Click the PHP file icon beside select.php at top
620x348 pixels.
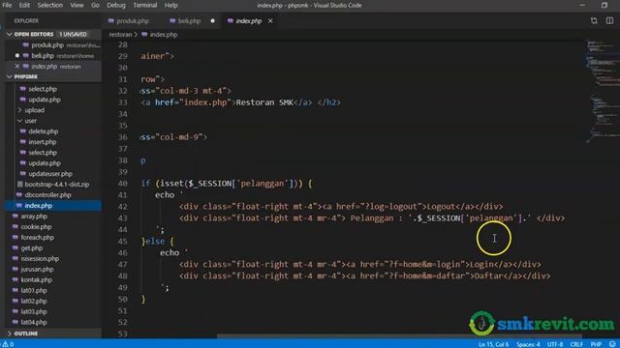[x=23, y=89]
